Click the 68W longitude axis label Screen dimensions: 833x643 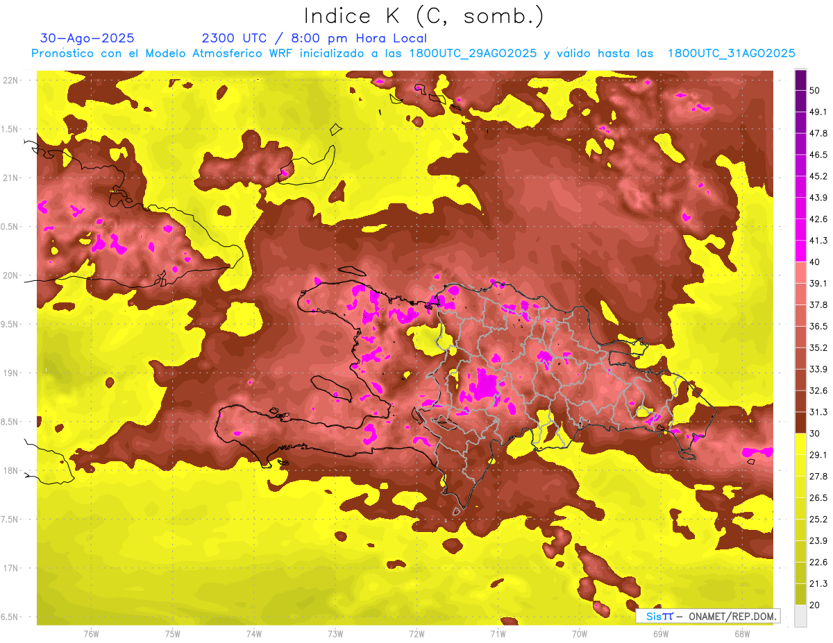[741, 633]
